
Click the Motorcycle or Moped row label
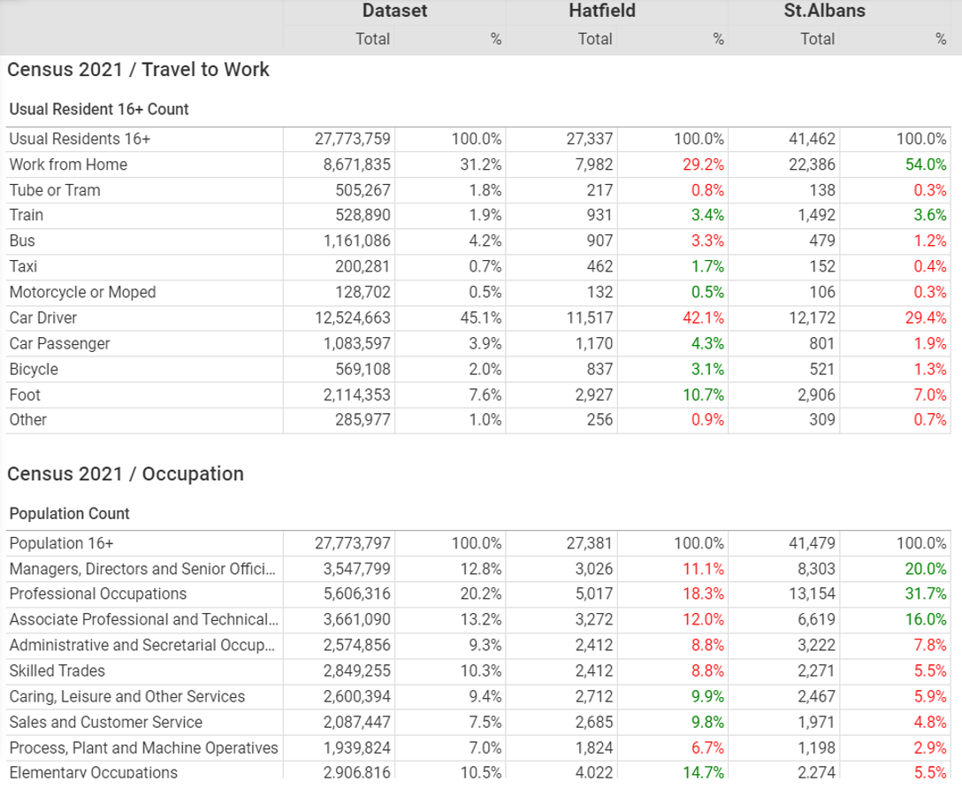82,292
